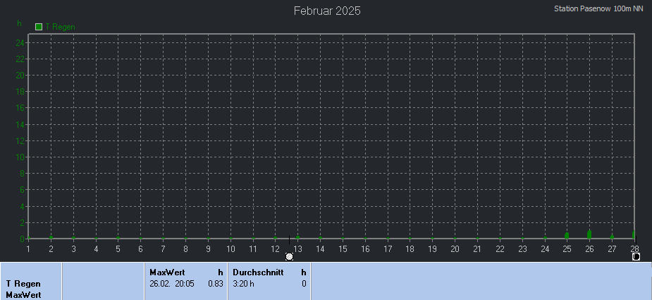
Task: Click the y-axis value 10
Action: tap(20, 157)
